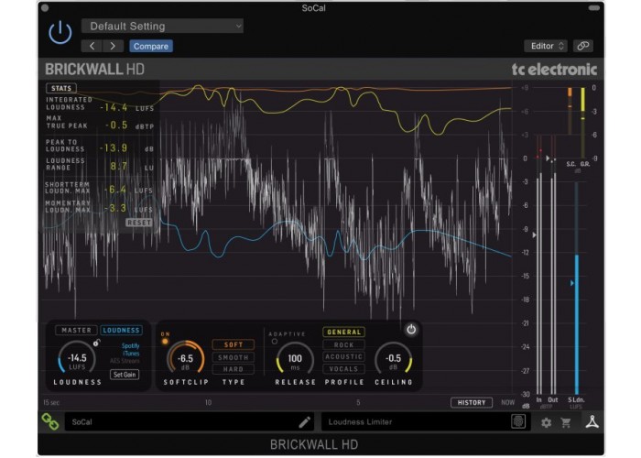Screen dimensions: 641x458
Task: Enable ADAPTIVE release toggle
Action: coord(275,342)
